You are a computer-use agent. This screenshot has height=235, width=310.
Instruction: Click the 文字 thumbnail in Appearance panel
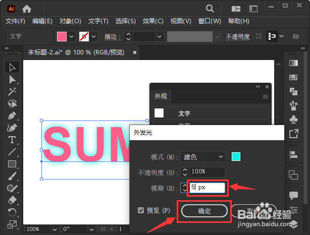click(x=159, y=113)
